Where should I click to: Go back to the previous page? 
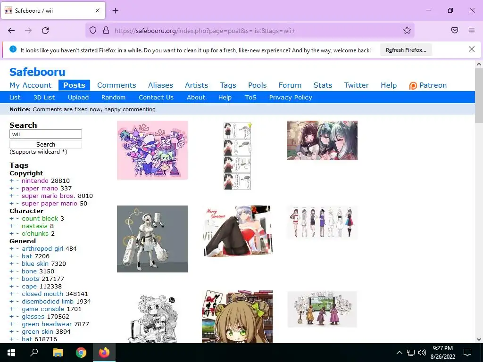pos(11,31)
